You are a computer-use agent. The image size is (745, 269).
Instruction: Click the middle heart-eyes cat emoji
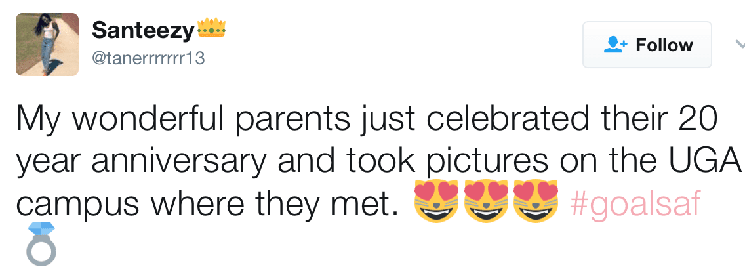coord(486,202)
